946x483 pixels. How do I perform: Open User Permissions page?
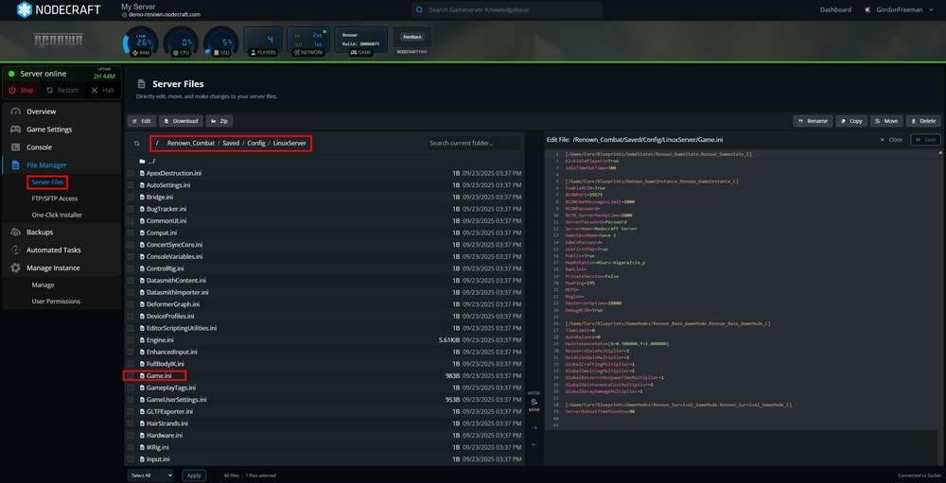point(56,302)
